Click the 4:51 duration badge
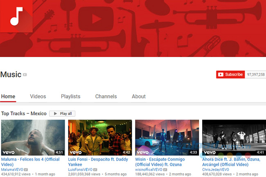Screen dimensions: 266x177 [59, 152]
